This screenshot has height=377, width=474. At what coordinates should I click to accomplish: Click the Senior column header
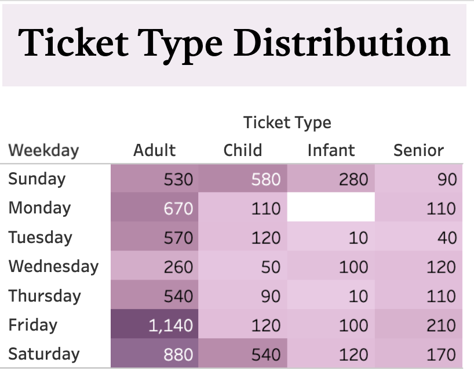(x=419, y=150)
